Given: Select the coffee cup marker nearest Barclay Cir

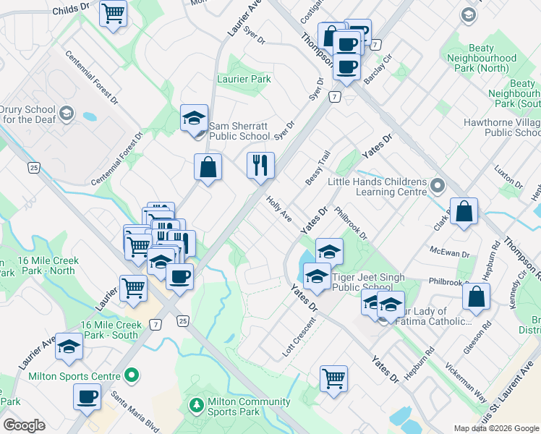Looking at the screenshot, I should coord(346,68).
